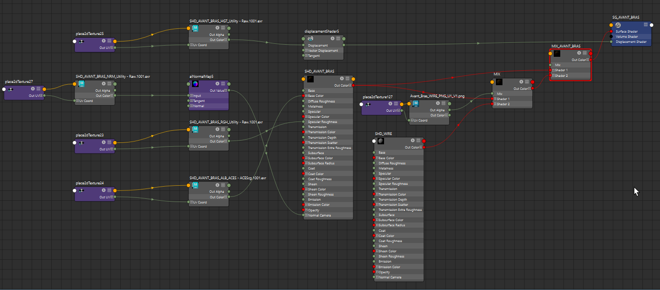Click the SHD_AVANT_BRAS_RGH_Utility file node icon
The height and width of the screenshot is (290, 660).
pos(196,130)
